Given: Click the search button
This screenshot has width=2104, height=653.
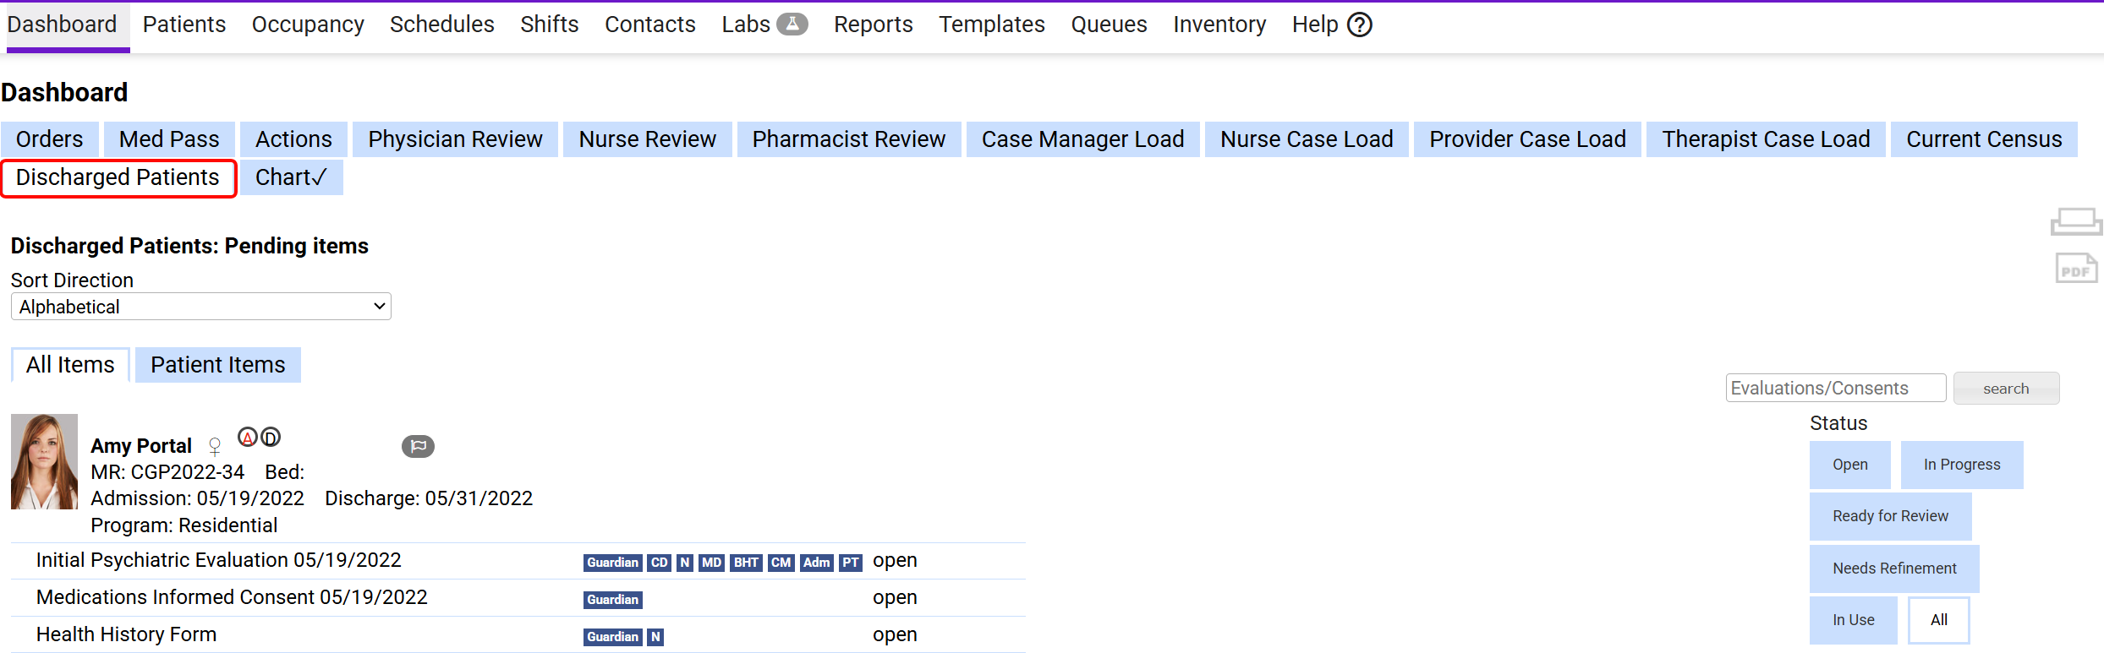Looking at the screenshot, I should click(x=2006, y=388).
